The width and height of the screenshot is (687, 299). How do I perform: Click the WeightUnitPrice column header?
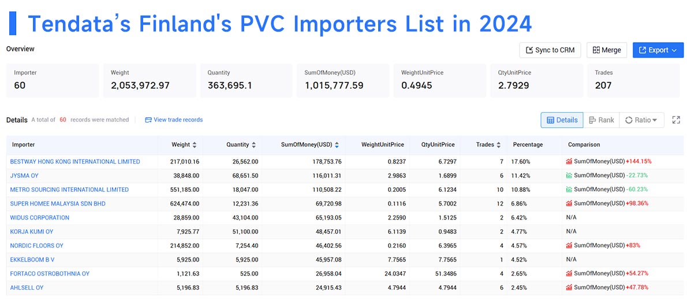click(x=383, y=145)
